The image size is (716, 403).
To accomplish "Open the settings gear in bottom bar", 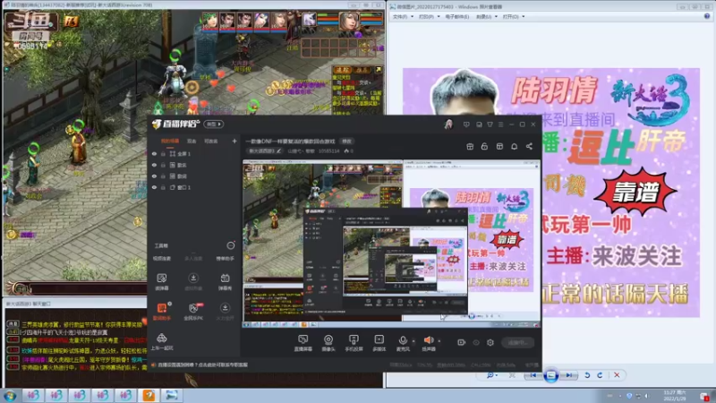I will (x=490, y=342).
